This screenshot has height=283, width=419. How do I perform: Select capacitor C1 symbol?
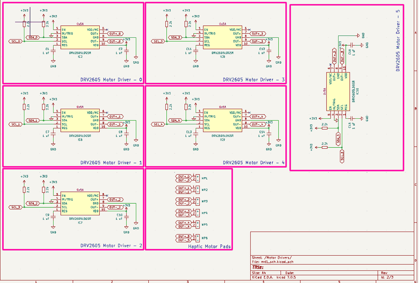53,51
